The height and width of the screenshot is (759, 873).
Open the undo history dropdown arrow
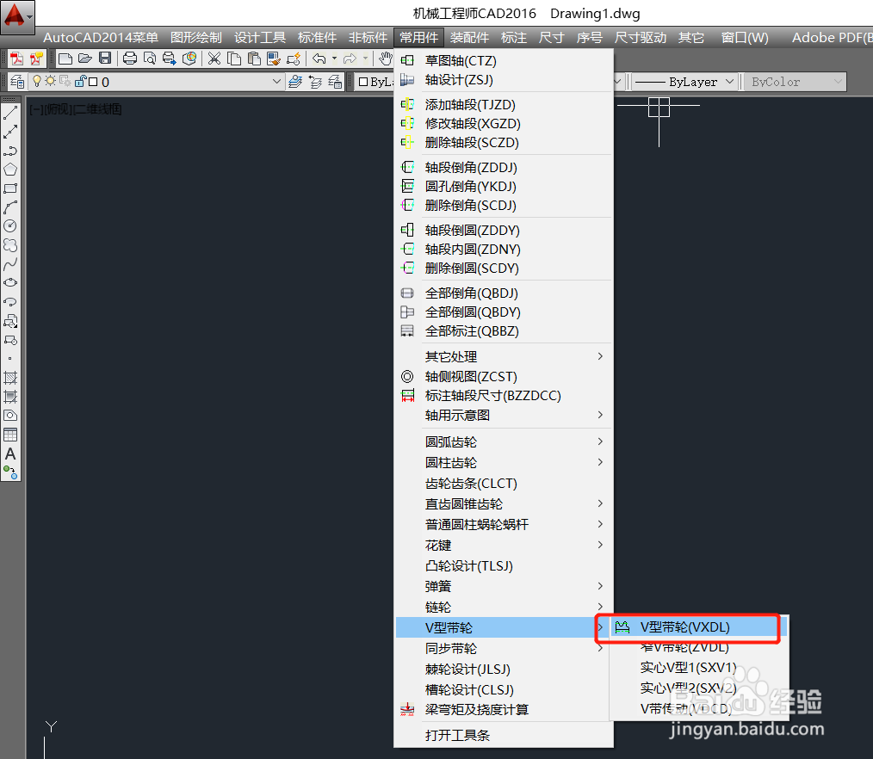[x=334, y=59]
